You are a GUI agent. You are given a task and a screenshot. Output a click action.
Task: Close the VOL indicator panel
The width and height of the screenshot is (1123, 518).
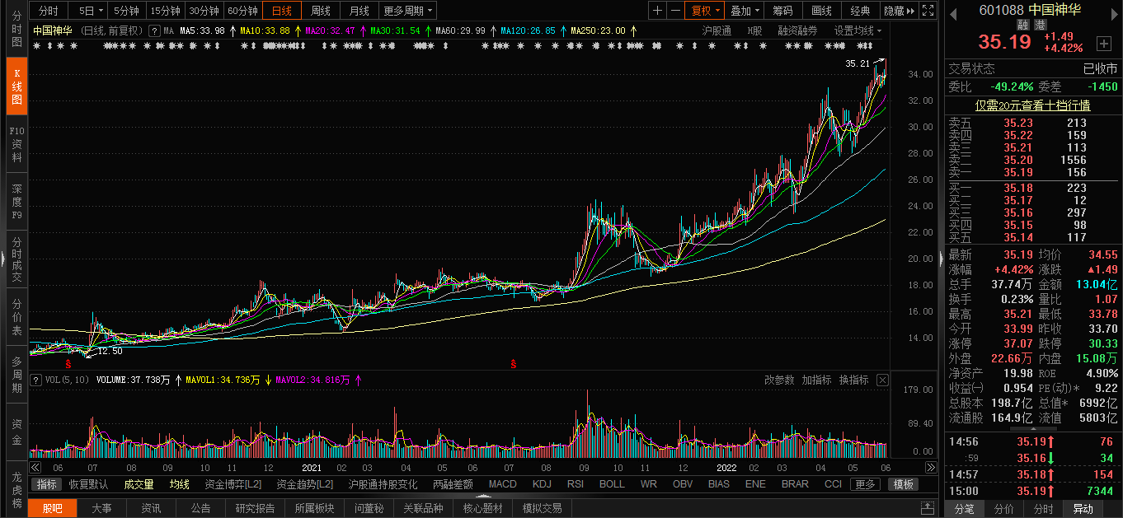(882, 380)
